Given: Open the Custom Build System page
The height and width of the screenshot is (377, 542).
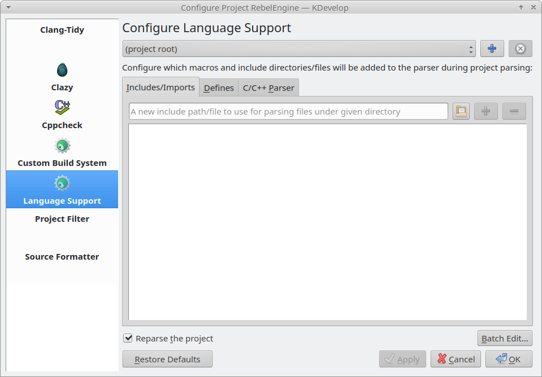Looking at the screenshot, I should 62,153.
